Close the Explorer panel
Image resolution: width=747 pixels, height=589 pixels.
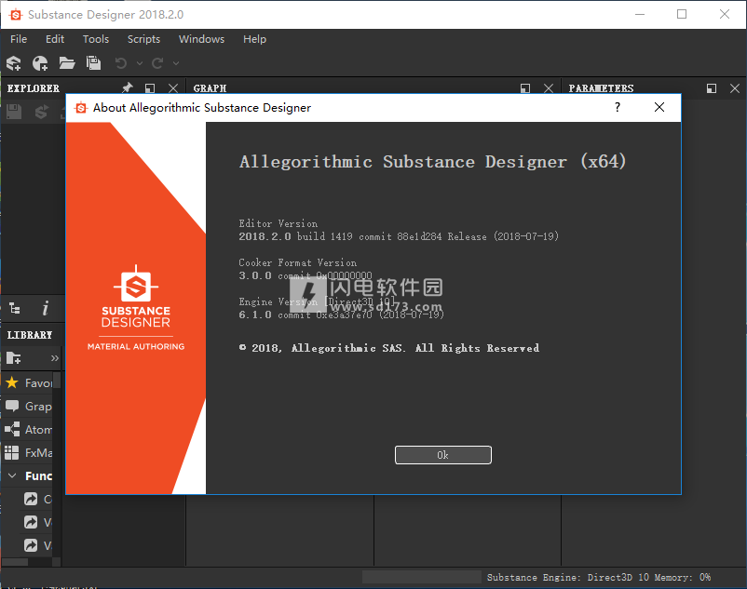(173, 88)
